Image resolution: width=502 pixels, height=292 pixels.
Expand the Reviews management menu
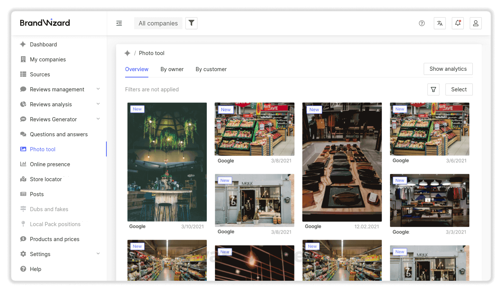(98, 89)
